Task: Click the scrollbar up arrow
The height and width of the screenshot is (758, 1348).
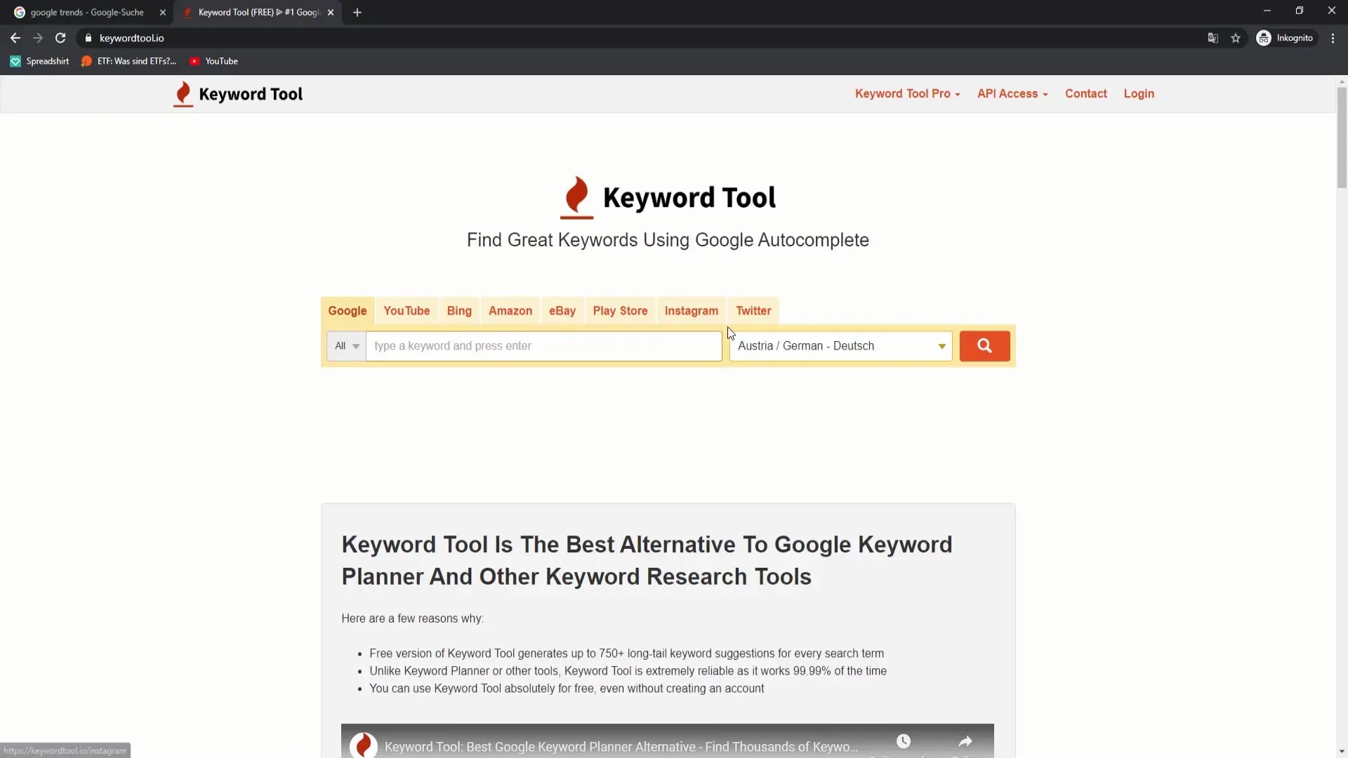Action: coord(1342,81)
